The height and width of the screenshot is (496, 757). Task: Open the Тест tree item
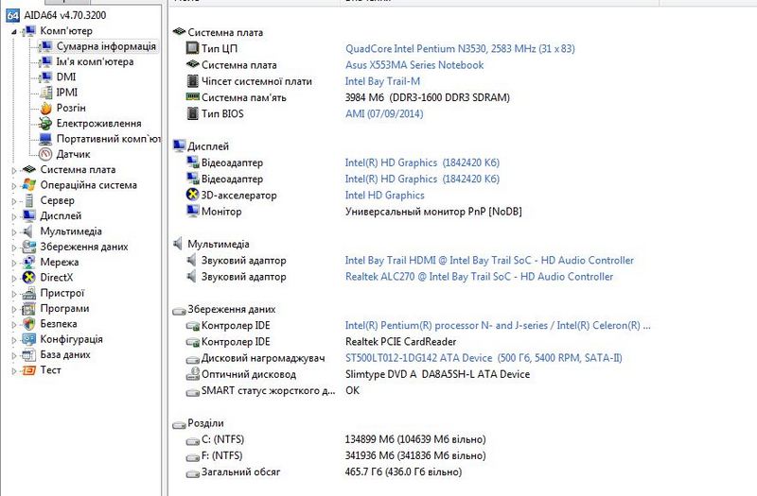[x=50, y=370]
